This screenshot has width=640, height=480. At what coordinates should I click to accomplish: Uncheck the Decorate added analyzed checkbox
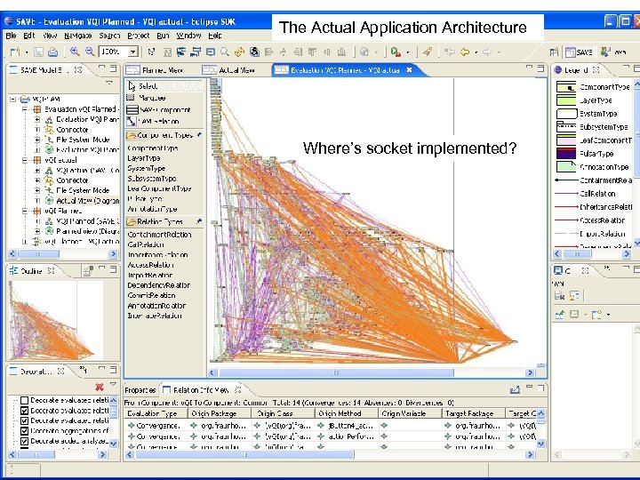tap(25, 441)
